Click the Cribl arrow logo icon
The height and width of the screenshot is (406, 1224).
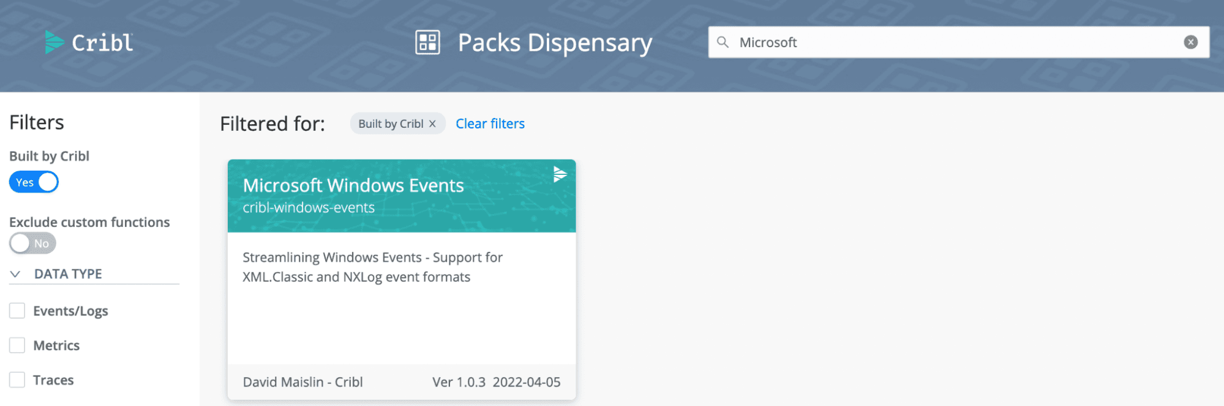(x=54, y=42)
